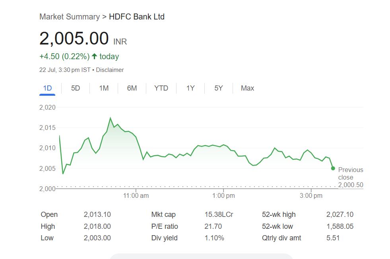Screen dimensions: 390x259
Task: Click the 52-wk high value
Action: tap(340, 215)
